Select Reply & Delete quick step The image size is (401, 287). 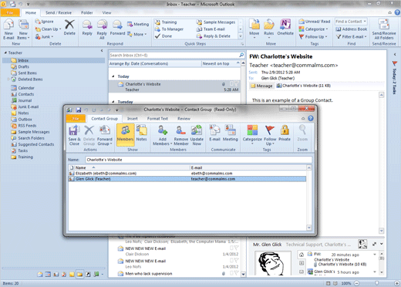click(x=214, y=36)
